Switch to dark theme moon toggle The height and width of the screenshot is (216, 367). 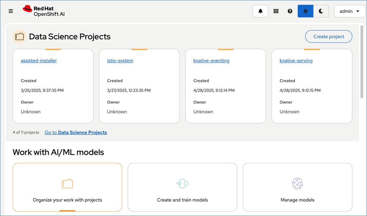(x=321, y=11)
